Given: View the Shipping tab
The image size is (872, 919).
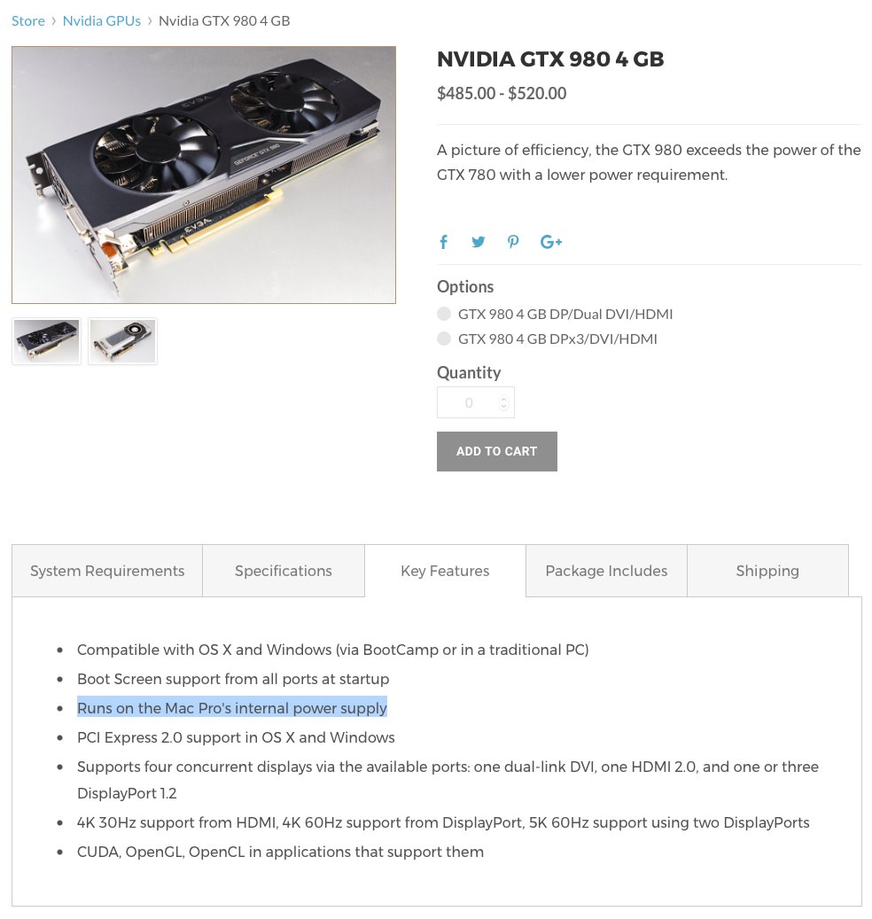Looking at the screenshot, I should [x=767, y=571].
